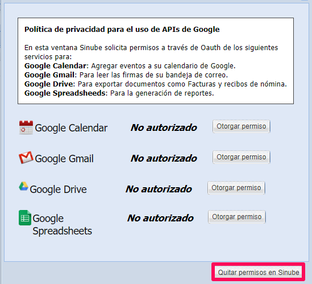Click No autorizado status for Calendar

(x=164, y=127)
